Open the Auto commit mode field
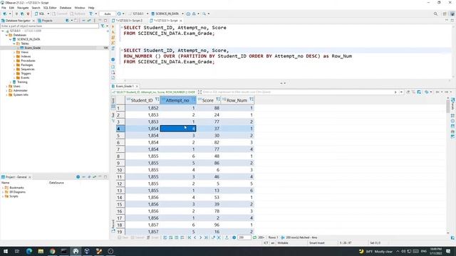456x256 pixels. click(x=108, y=14)
